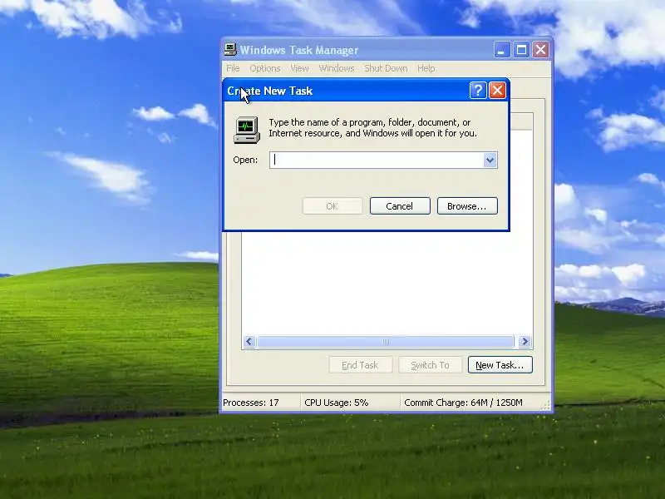
Task: Click the Windows Task Manager title text
Action: click(x=299, y=50)
